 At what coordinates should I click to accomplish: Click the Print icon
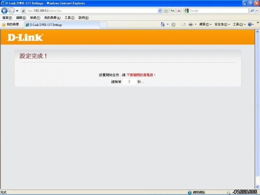coord(191,24)
